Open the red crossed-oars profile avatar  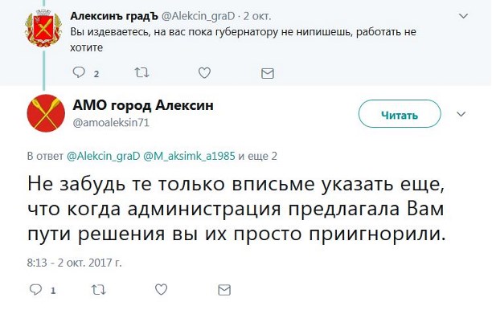click(x=46, y=113)
